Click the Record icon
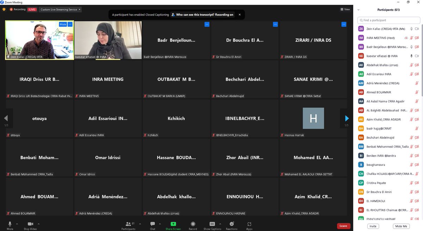The image size is (423, 231). tap(193, 224)
